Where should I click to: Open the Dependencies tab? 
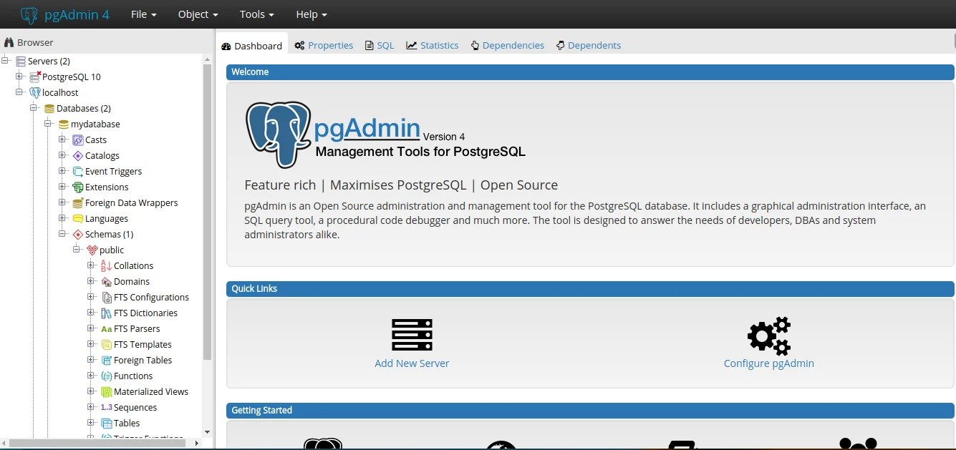[x=508, y=45]
